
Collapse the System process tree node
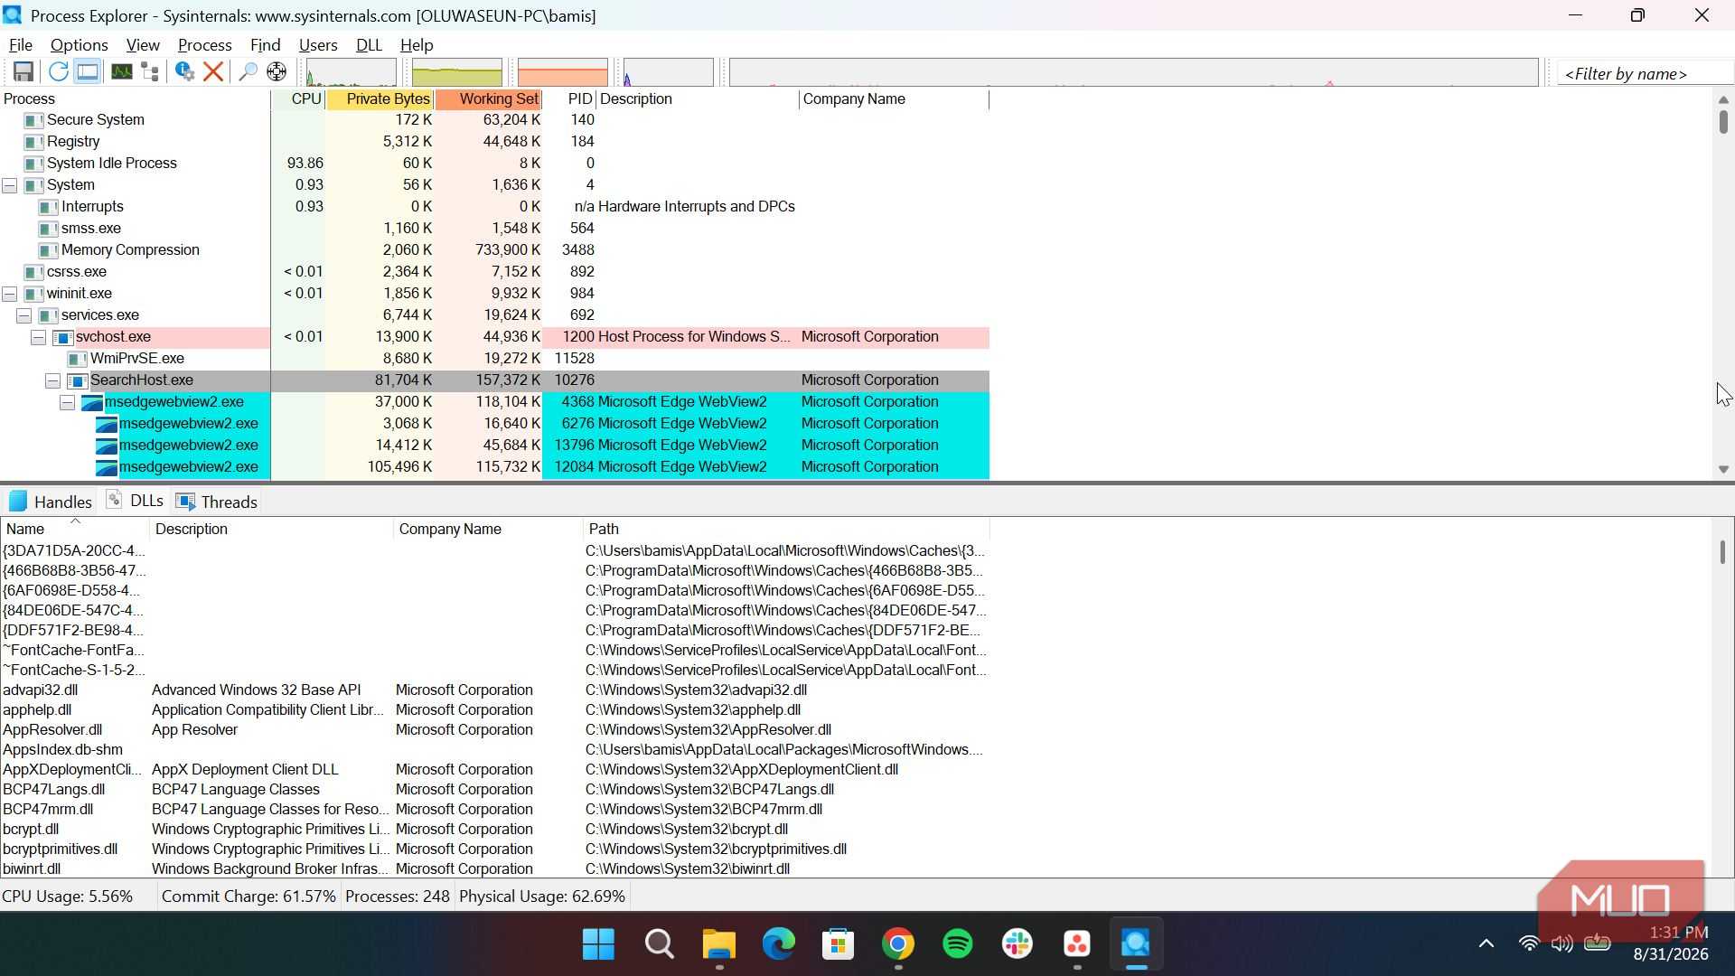click(10, 185)
